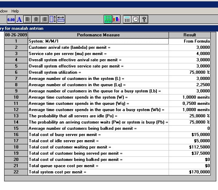This screenshot has height=190, width=218.
Task: Center-align text using toolbar icon
Action: coord(36,19)
